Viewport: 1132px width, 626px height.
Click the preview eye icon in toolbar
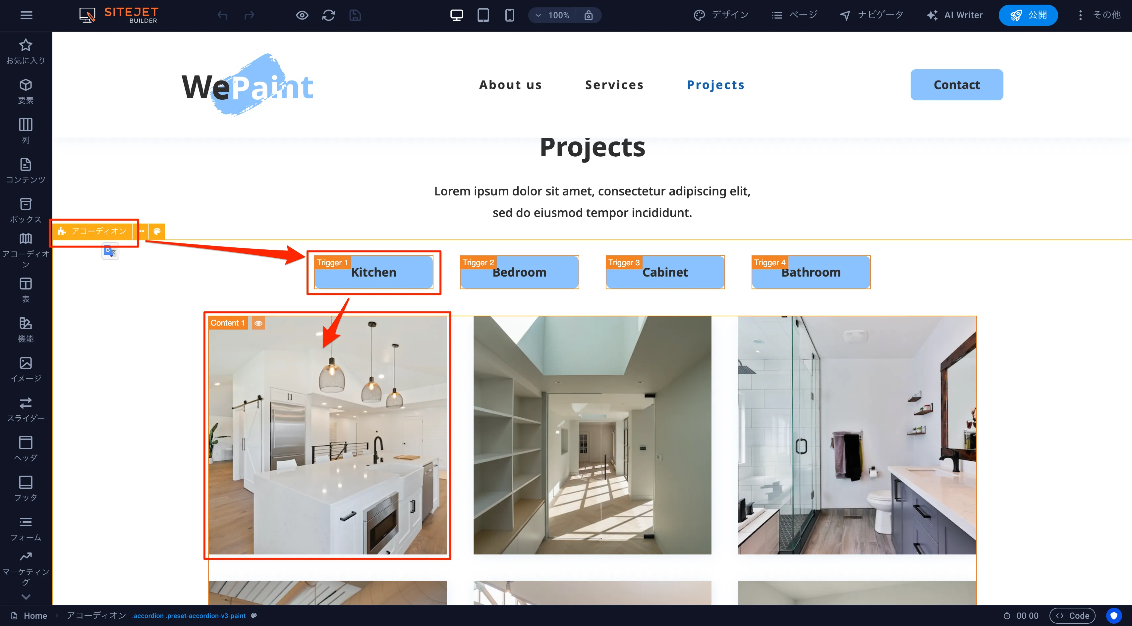pos(302,15)
